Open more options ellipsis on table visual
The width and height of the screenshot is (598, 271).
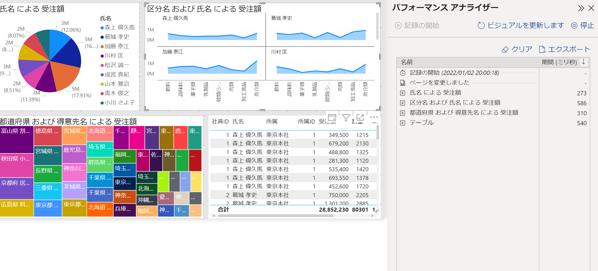[x=374, y=117]
